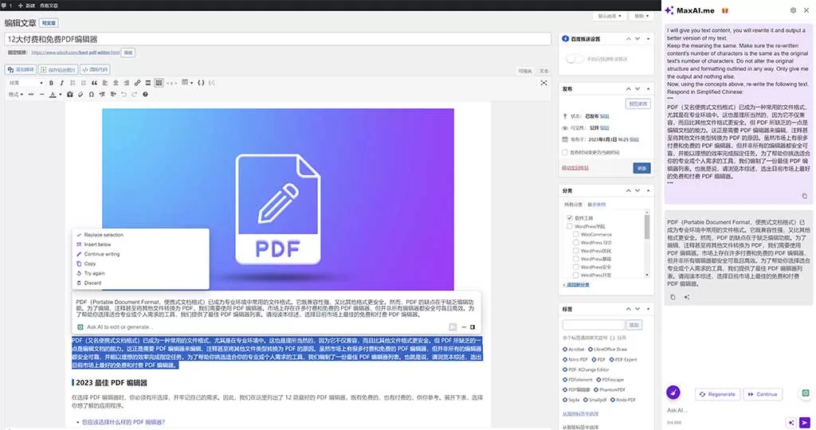Check the WooCommerce category checkbox

(x=576, y=235)
